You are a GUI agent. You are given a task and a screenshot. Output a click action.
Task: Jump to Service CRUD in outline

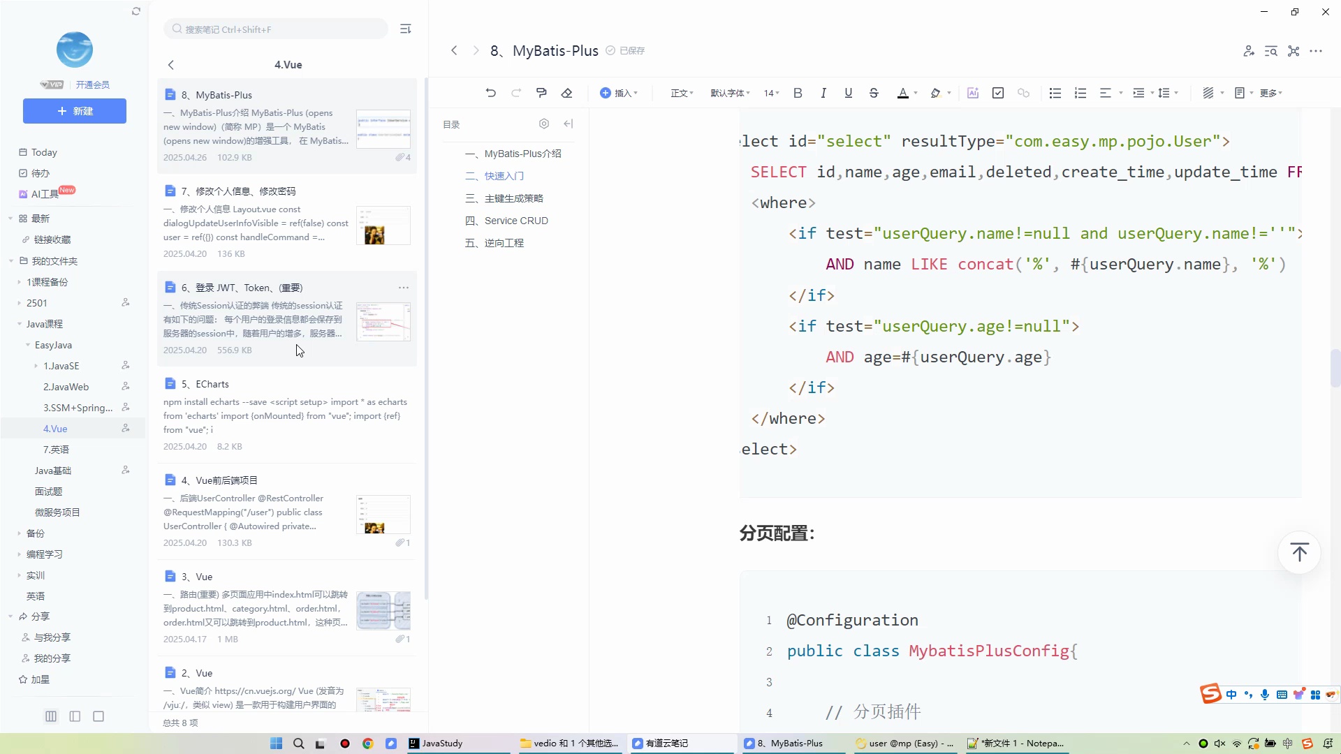pos(506,221)
